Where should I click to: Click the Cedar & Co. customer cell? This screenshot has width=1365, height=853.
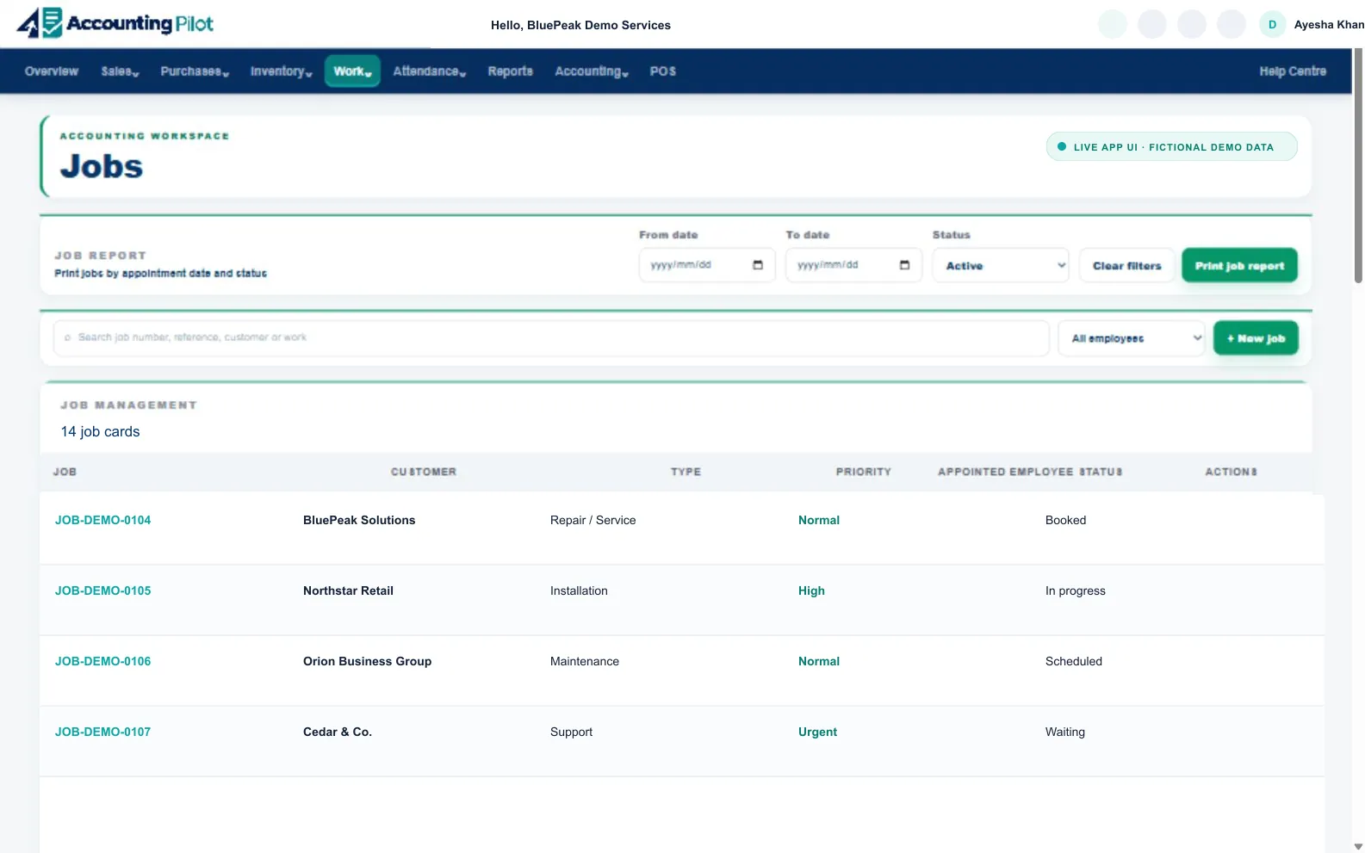point(338,732)
